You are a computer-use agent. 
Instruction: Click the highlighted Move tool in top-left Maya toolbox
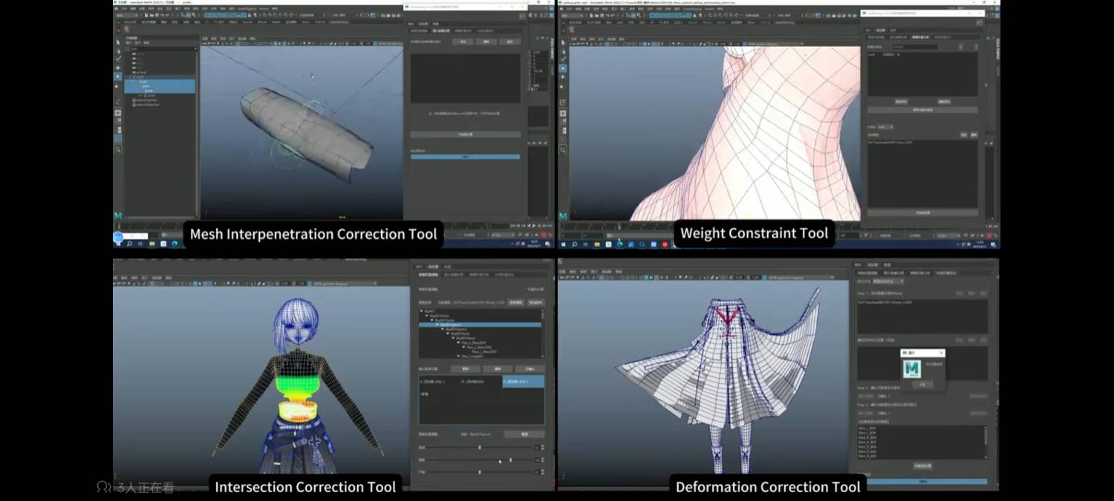click(x=118, y=76)
